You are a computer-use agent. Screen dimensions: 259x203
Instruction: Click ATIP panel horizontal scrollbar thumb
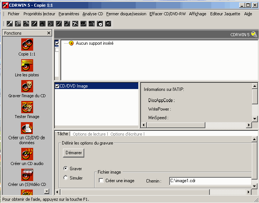pyautogui.click(x=176, y=125)
